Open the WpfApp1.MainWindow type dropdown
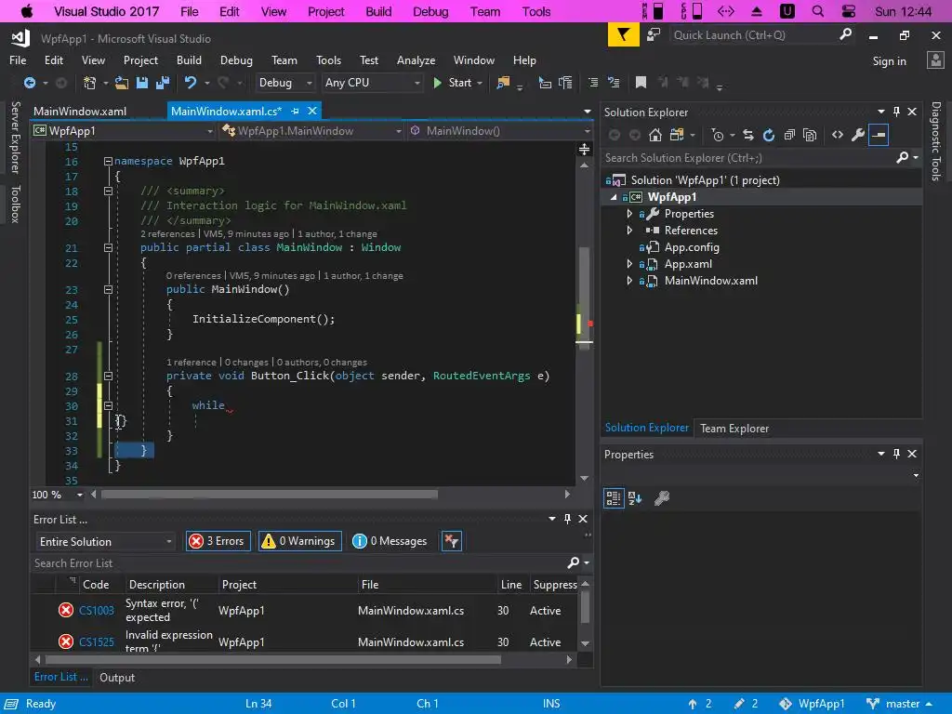 [x=311, y=131]
